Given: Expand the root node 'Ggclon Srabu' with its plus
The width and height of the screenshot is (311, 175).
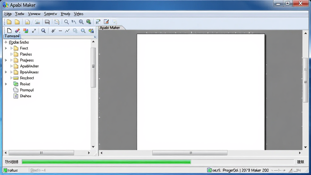Looking at the screenshot, I should (x=6, y=42).
